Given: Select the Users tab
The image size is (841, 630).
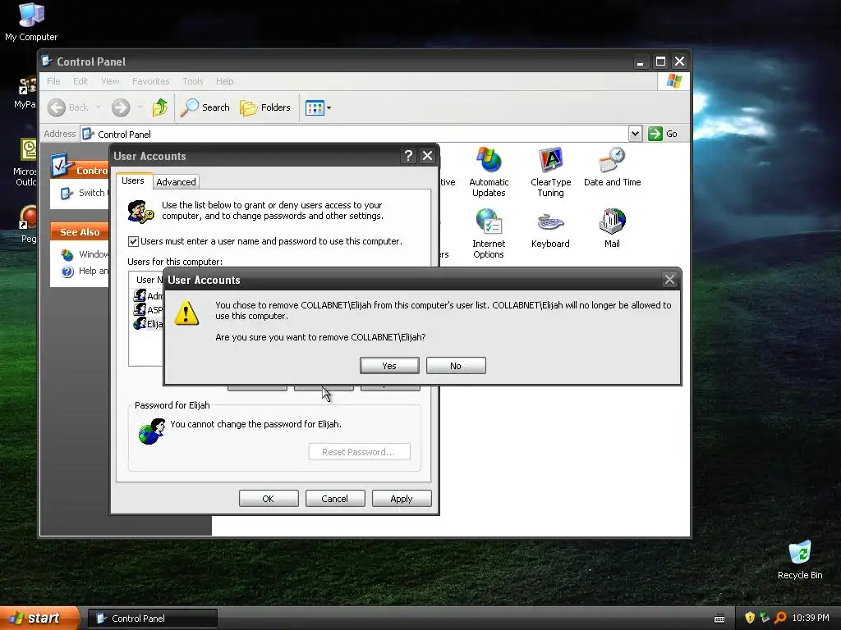Looking at the screenshot, I should [x=132, y=180].
